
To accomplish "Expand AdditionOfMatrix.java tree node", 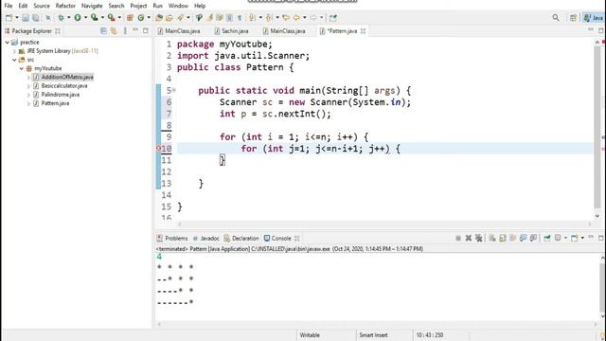I will point(28,78).
